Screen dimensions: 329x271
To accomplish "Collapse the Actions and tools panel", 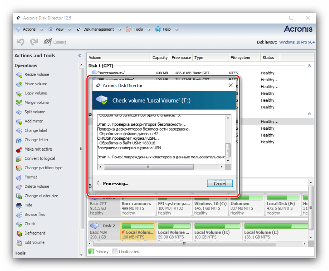I will (79, 56).
